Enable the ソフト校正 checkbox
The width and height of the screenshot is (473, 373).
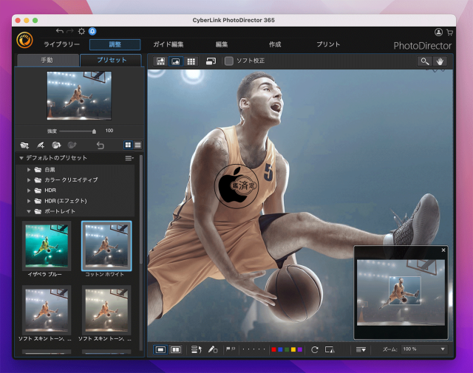point(229,61)
